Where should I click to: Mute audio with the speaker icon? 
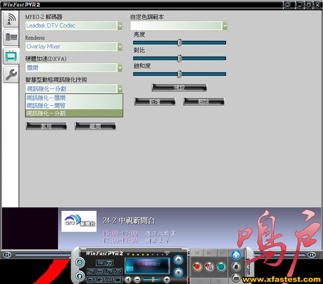click(129, 279)
